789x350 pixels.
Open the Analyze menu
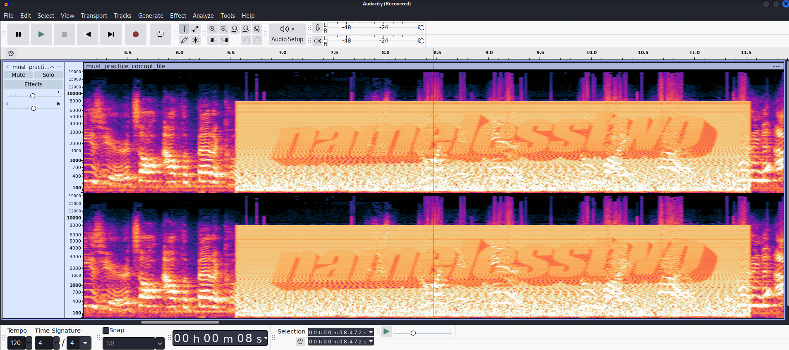(x=203, y=16)
